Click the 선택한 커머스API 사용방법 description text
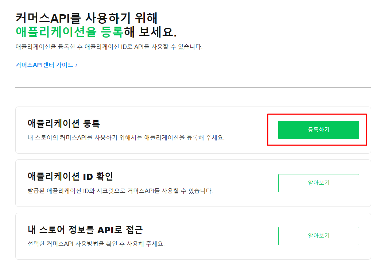 pyautogui.click(x=96, y=244)
